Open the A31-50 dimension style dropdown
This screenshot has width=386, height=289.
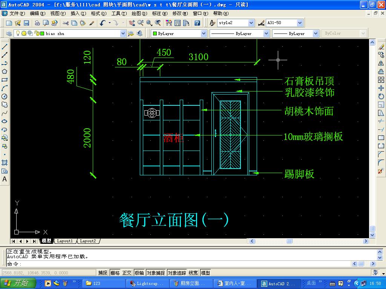point(300,23)
